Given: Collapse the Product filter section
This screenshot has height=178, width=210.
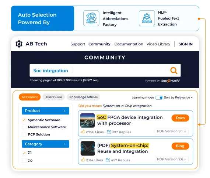Looking at the screenshot, I should click(46, 111).
